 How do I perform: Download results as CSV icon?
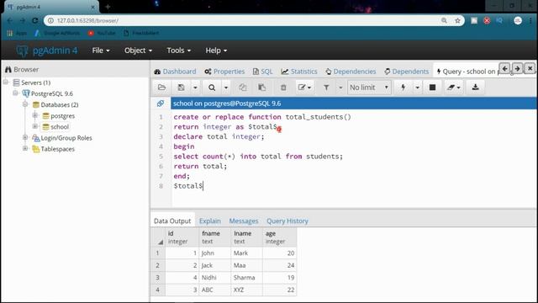(x=475, y=88)
